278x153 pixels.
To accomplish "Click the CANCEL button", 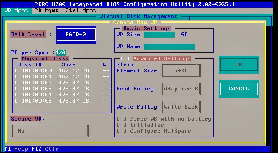I will [239, 89].
